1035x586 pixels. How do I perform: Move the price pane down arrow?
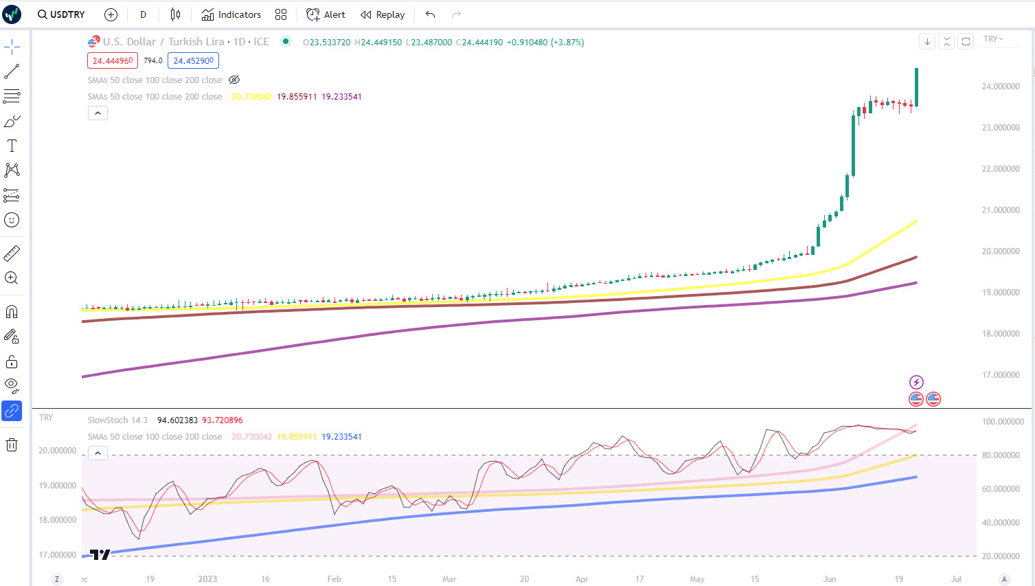pyautogui.click(x=927, y=41)
